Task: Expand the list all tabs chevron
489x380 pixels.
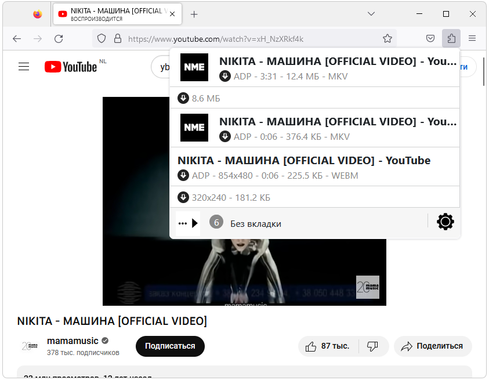Action: tap(371, 14)
